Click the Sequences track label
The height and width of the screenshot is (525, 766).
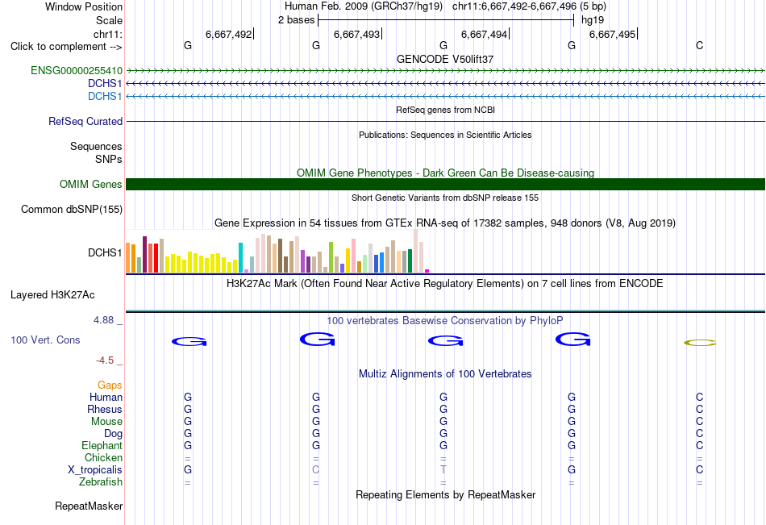click(x=96, y=146)
